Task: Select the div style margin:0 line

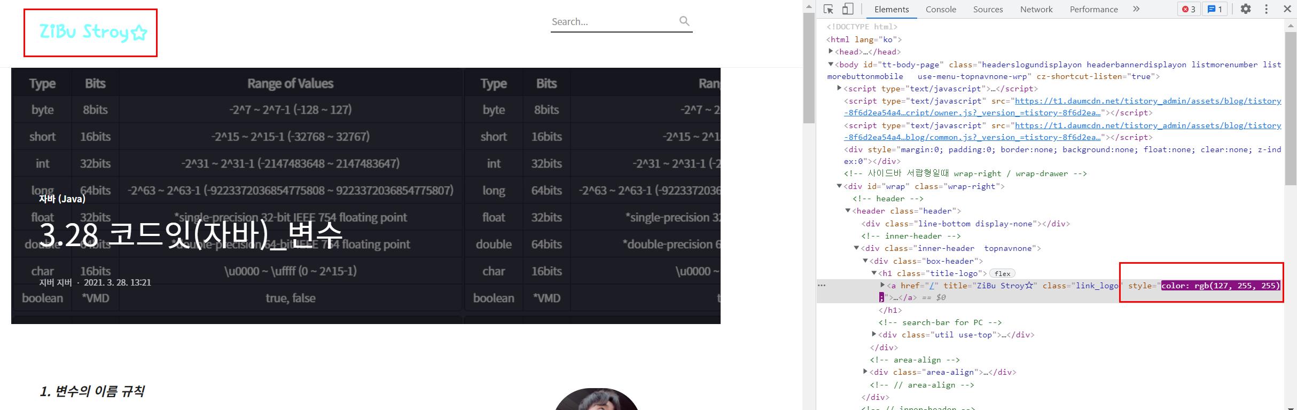Action: [x=1062, y=155]
